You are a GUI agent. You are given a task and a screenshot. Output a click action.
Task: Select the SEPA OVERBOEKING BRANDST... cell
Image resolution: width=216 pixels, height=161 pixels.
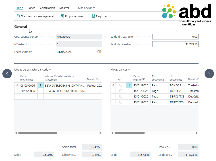(x=65, y=91)
